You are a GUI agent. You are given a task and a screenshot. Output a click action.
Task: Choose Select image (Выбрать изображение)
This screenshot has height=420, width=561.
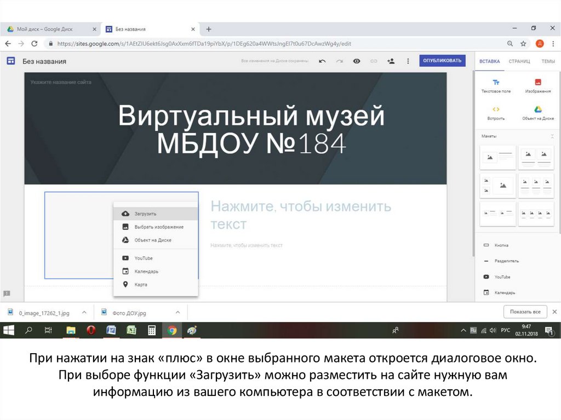click(156, 227)
